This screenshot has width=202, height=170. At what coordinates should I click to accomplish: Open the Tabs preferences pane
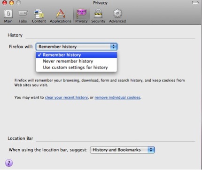click(23, 16)
